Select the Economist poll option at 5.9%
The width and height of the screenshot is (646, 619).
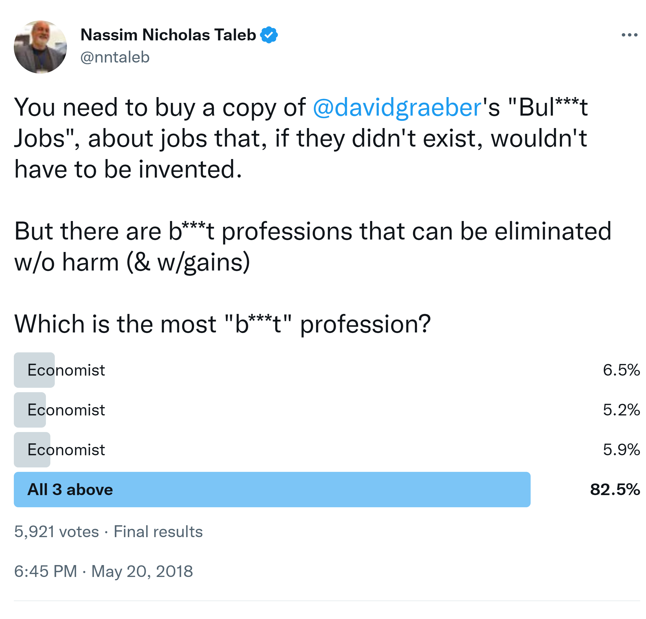tap(66, 450)
